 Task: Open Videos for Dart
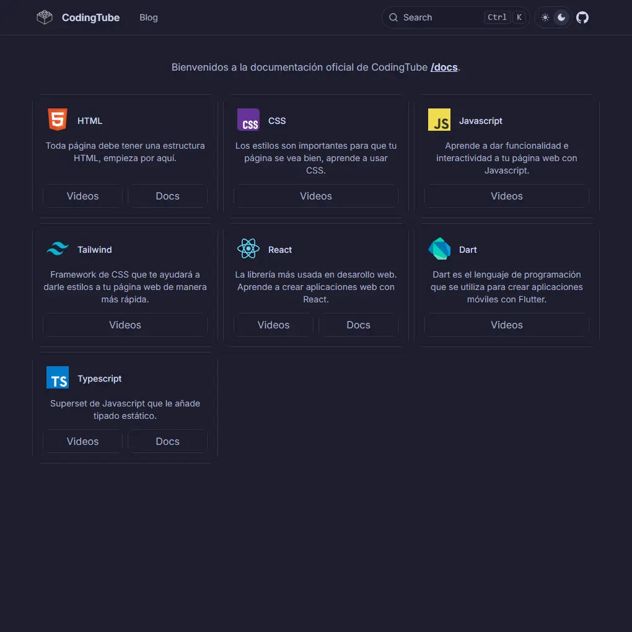(506, 324)
